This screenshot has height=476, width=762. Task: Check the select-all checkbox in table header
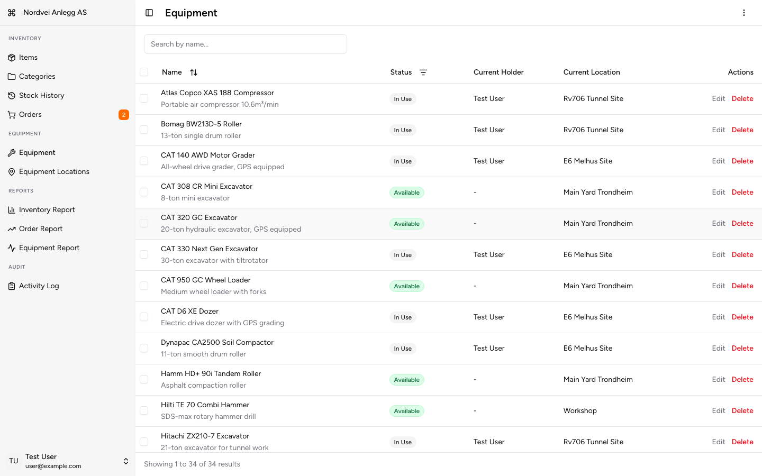coord(144,72)
